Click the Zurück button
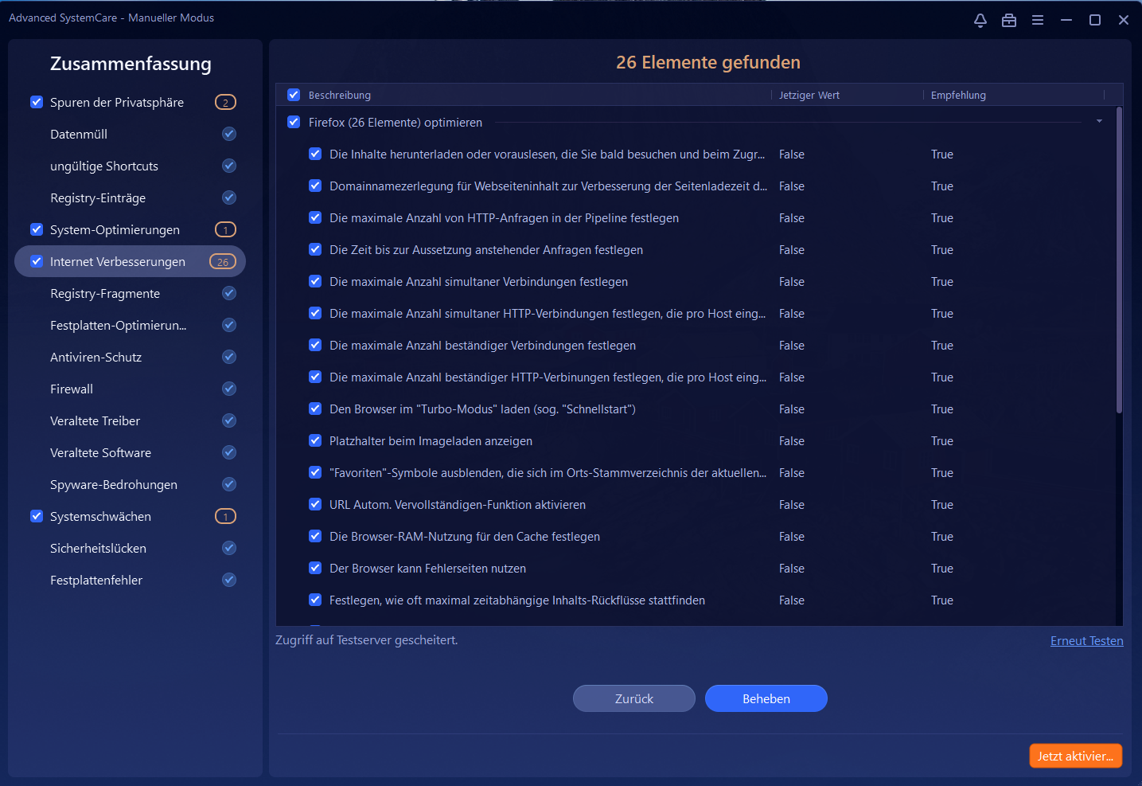Image resolution: width=1142 pixels, height=786 pixels. pos(634,698)
